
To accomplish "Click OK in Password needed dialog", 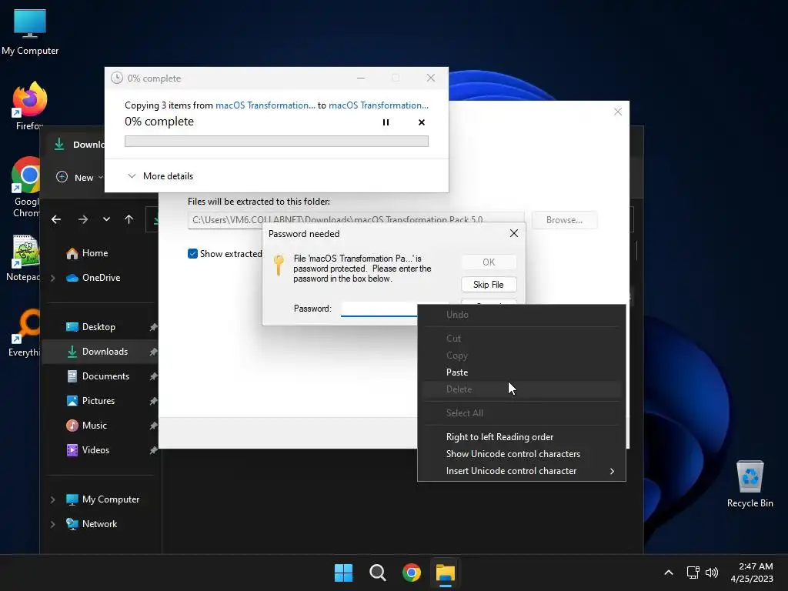I will pos(489,262).
